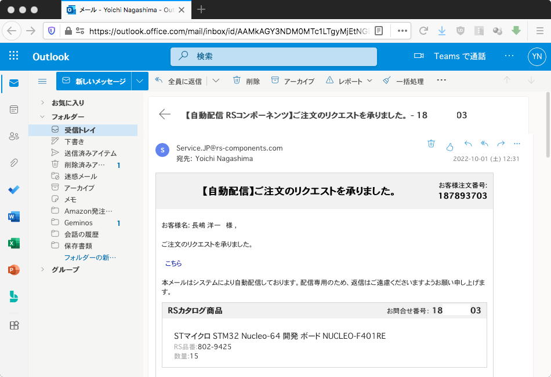
Task: Expand the グループ section
Action: click(x=42, y=269)
